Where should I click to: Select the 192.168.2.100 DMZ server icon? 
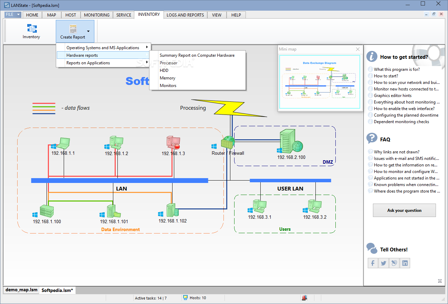(x=291, y=141)
